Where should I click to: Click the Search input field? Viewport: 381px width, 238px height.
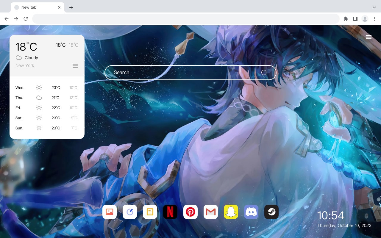tap(190, 73)
